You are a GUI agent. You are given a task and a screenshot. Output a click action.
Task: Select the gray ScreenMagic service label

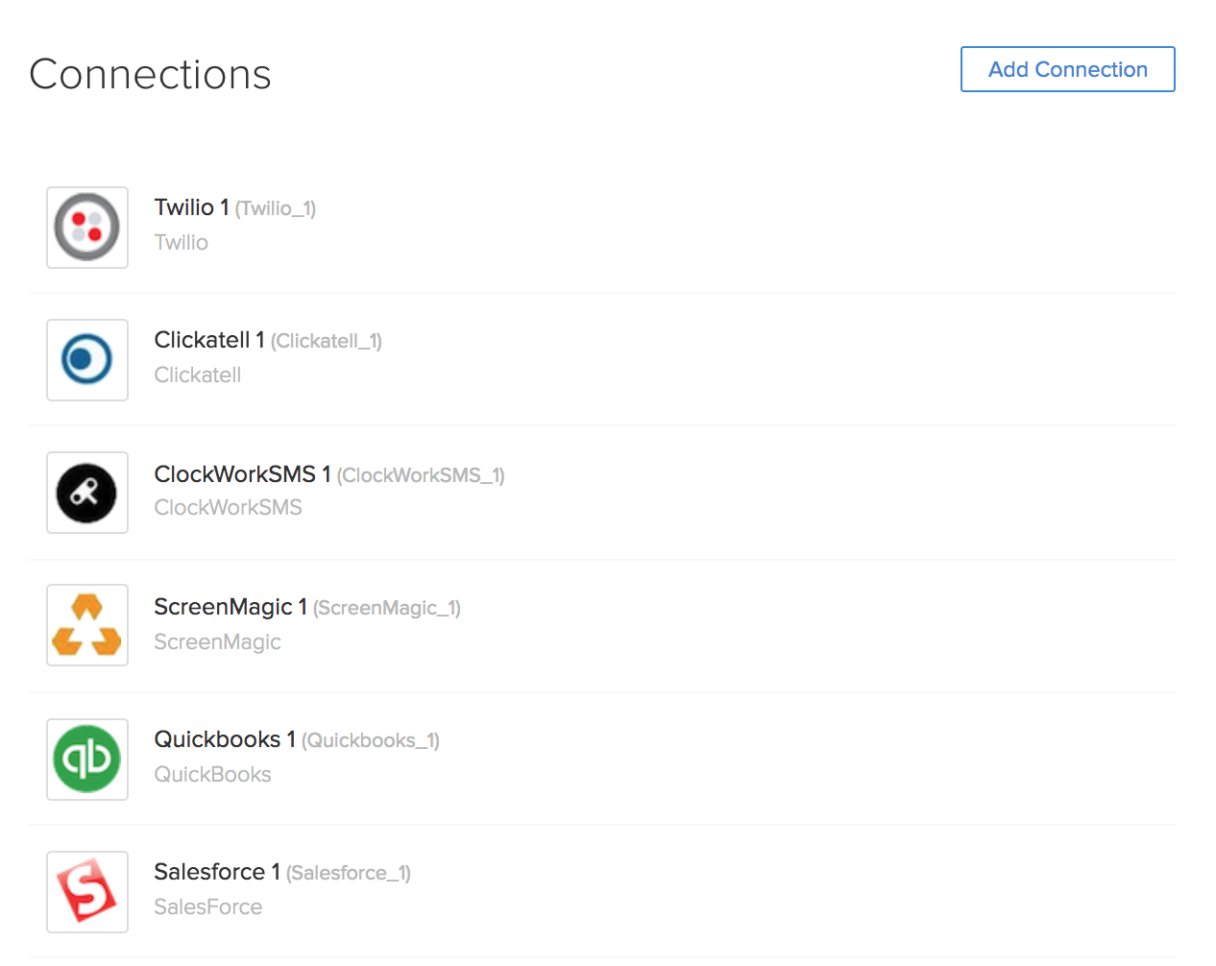218,642
